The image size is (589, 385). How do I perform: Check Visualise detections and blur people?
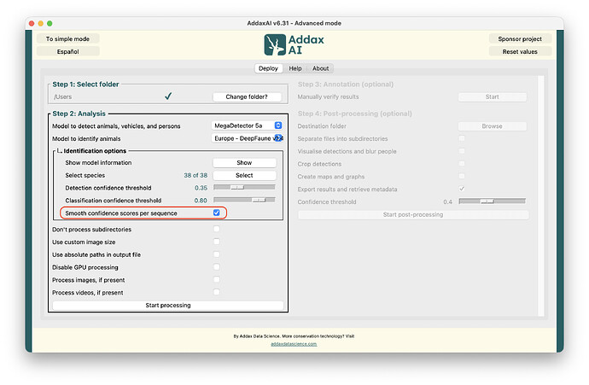click(462, 151)
